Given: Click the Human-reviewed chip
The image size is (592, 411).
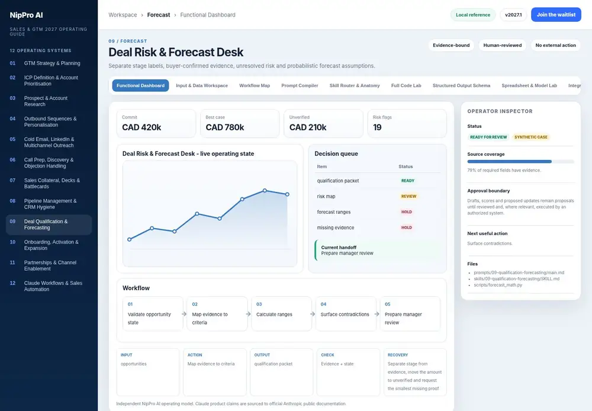Looking at the screenshot, I should click(x=503, y=46).
